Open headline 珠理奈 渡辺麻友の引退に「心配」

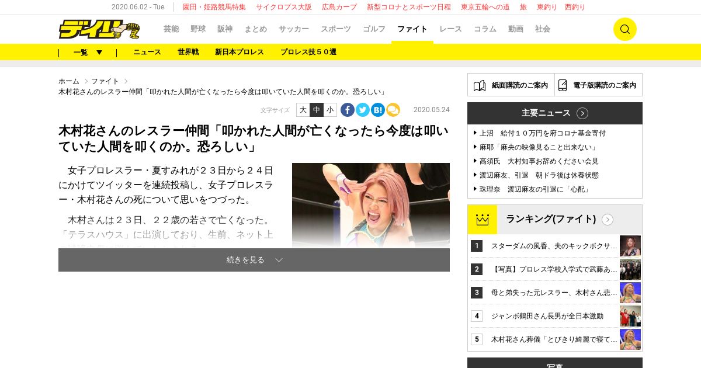535,189
